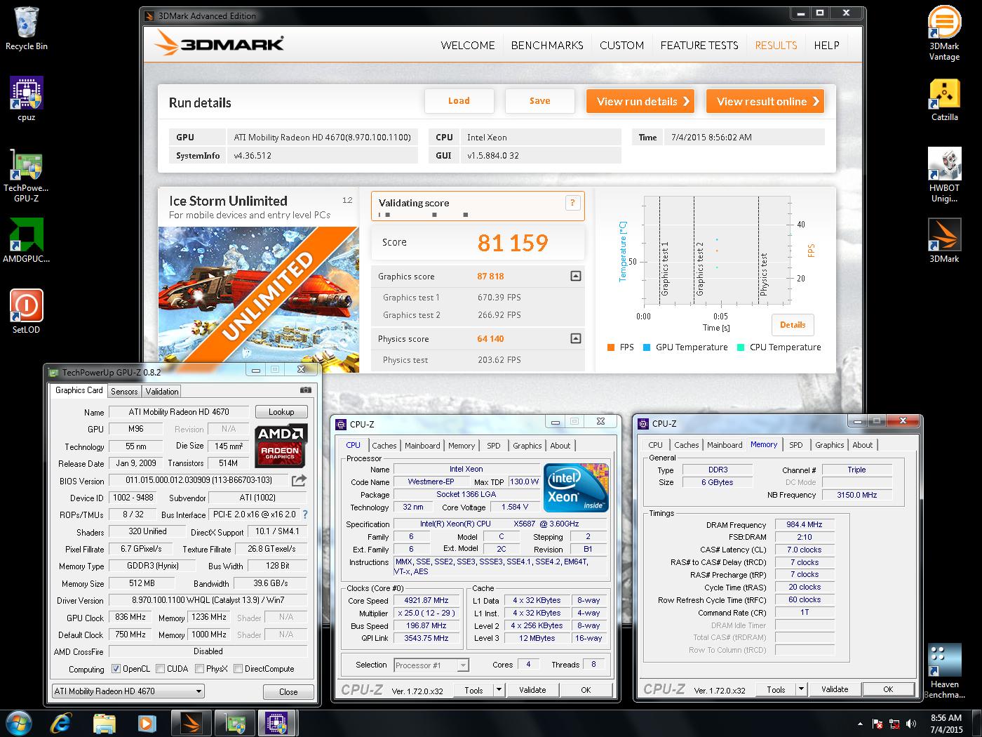Click View result online button
Image resolution: width=982 pixels, height=737 pixels.
click(765, 101)
